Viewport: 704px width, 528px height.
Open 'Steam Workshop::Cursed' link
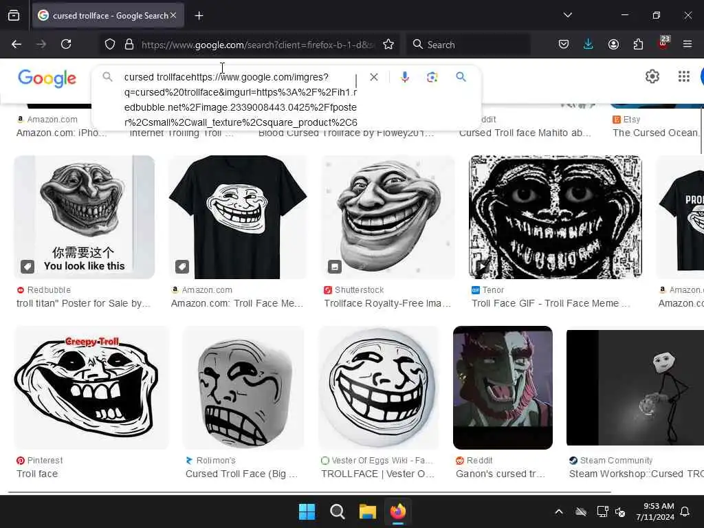pos(636,474)
